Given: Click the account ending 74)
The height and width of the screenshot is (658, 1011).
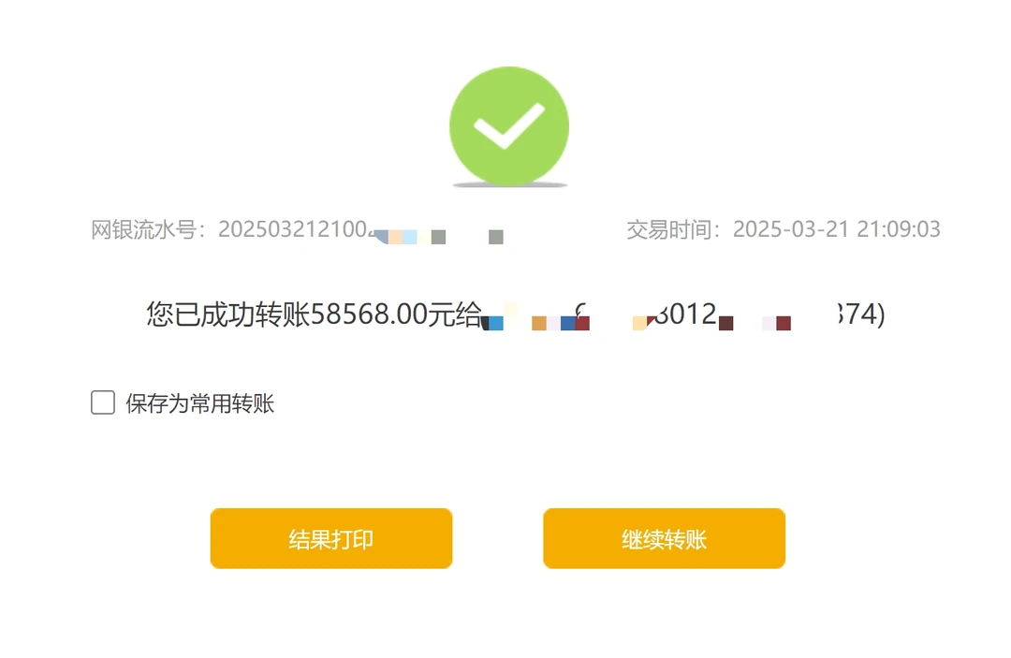Looking at the screenshot, I should point(865,314).
